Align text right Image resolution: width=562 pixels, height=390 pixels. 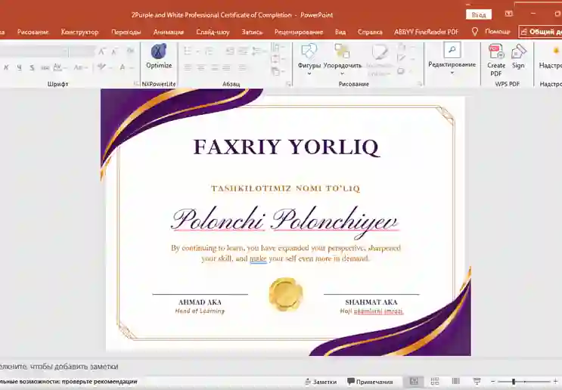coord(214,67)
